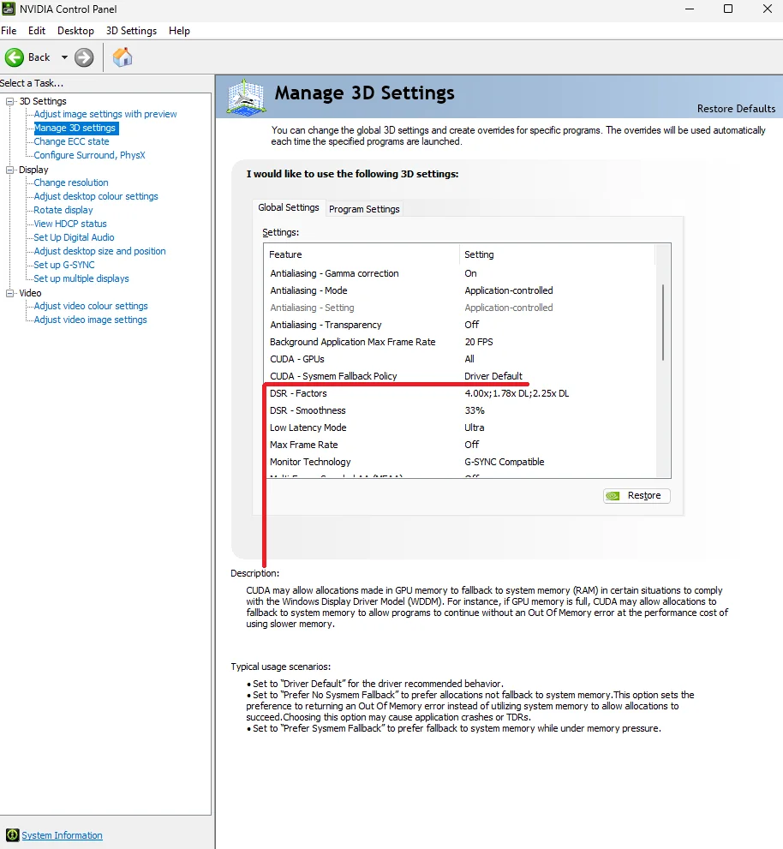
Task: Open Set up multiple displays
Action: tap(81, 278)
